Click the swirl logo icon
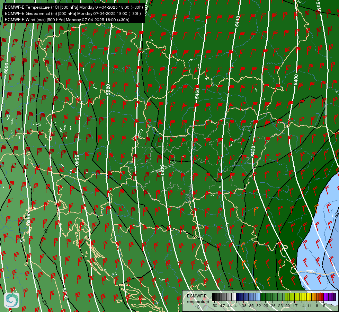 [12, 300]
